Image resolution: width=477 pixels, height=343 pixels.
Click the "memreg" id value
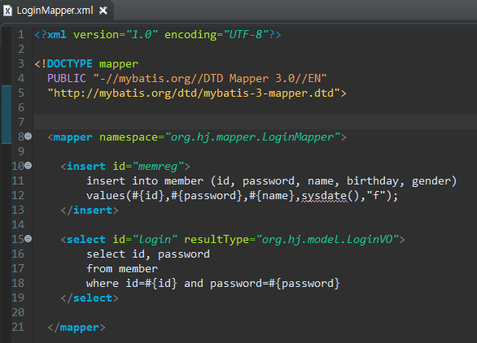point(158,167)
